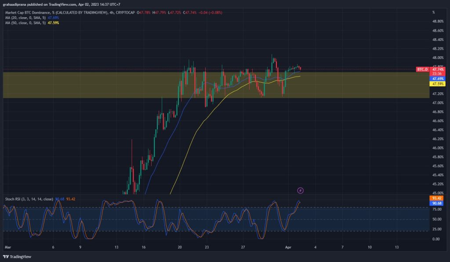The image size is (450, 262).
Task: Click the 4 date label on time axis
Action: pos(315,247)
